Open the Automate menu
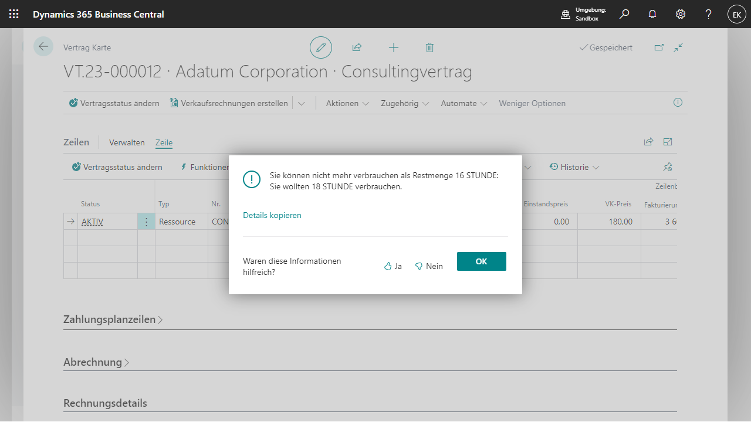 pyautogui.click(x=464, y=103)
